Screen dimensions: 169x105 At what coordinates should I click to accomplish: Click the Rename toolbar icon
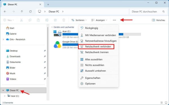tap(47, 20)
